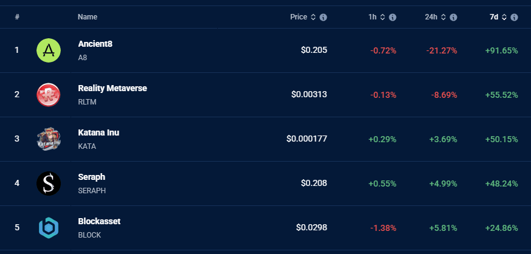Select the rank # column header
This screenshot has height=254, width=531.
(17, 17)
